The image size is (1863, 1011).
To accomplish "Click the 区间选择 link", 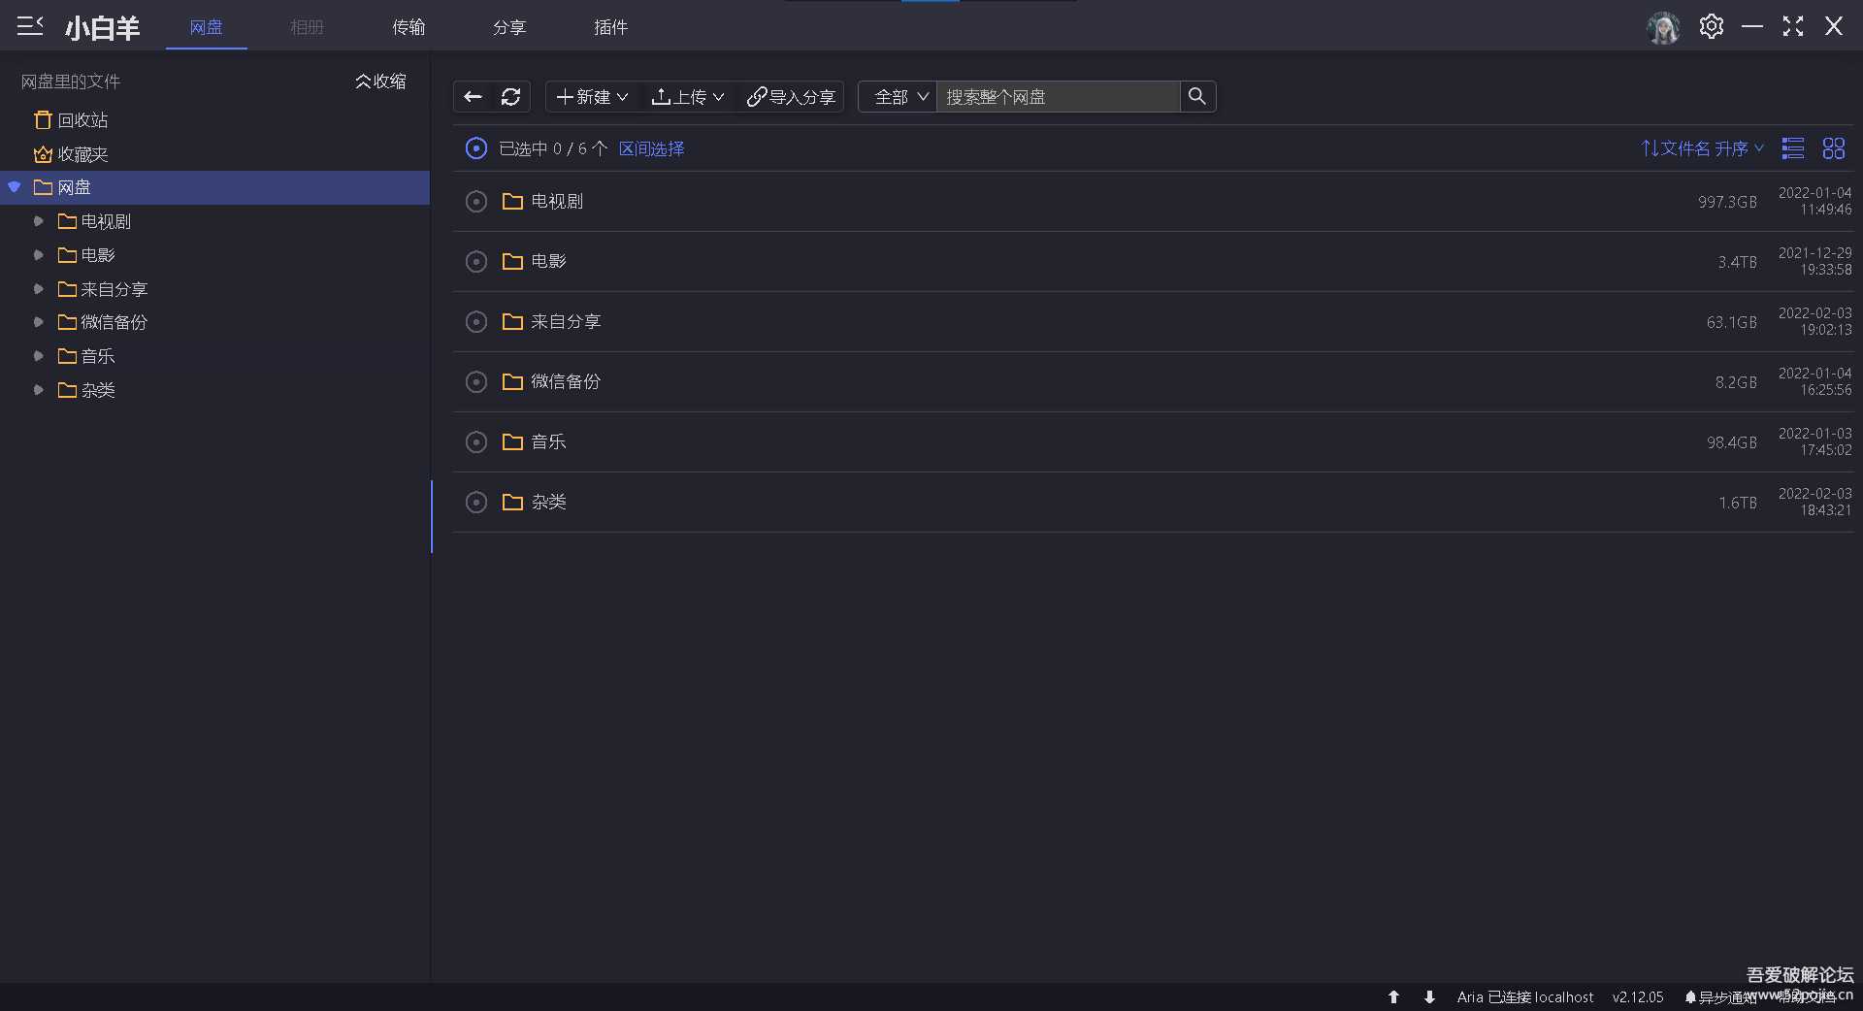I will [651, 148].
